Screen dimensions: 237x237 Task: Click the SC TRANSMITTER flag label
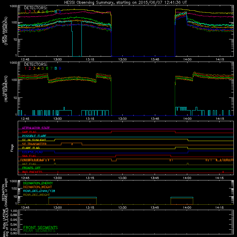click(34, 144)
